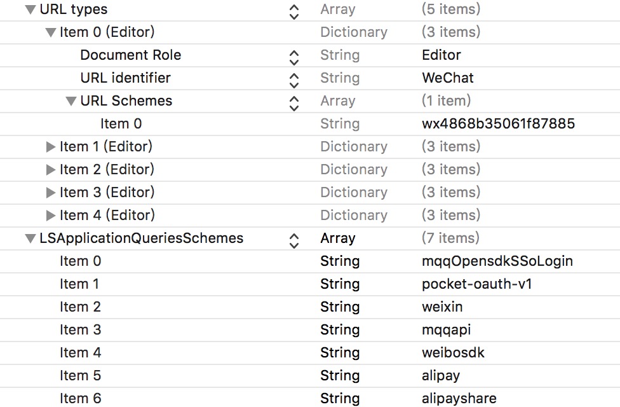Expand Item 3 (Editor) dictionary

51,193
